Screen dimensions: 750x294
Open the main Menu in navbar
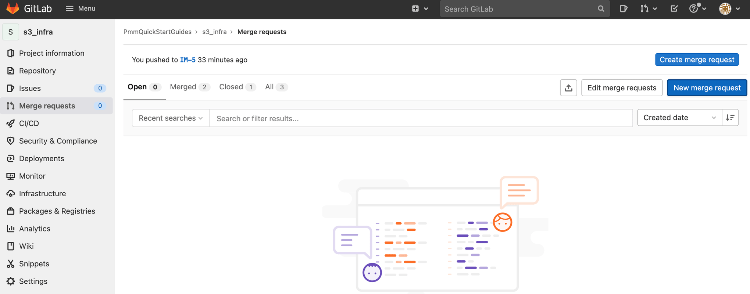coord(81,8)
